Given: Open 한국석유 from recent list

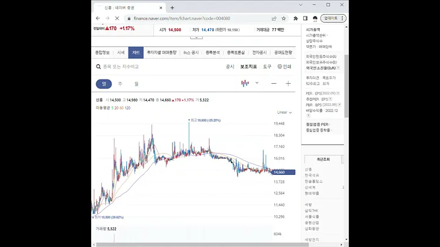Looking at the screenshot, I should [x=312, y=175].
